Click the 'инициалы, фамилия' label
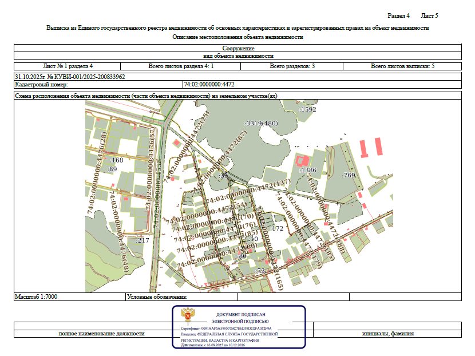 388,334
